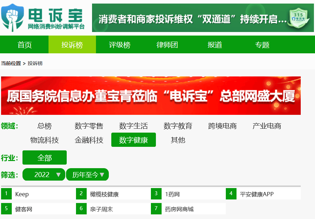Open the 药房网商城 ranking entry
The image size is (315, 219).
(x=179, y=209)
